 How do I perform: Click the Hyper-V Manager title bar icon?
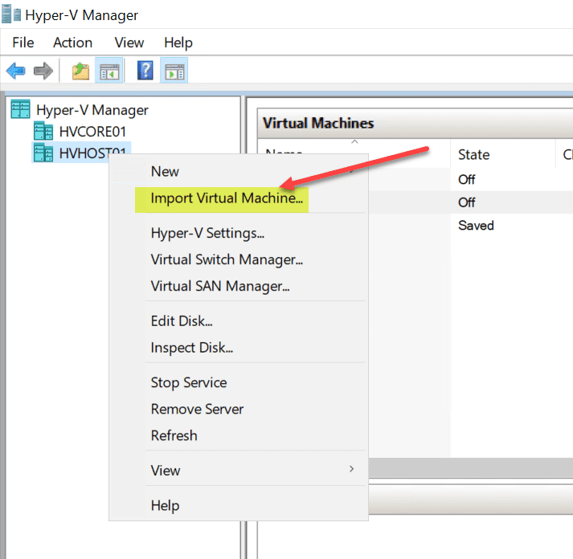coord(11,14)
